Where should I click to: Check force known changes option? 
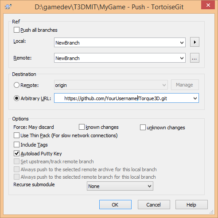click(x=82, y=127)
